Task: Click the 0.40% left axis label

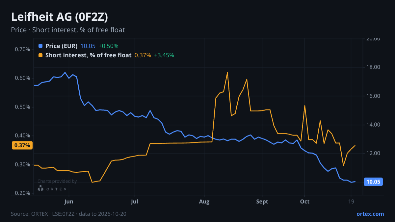Action: pyautogui.click(x=22, y=136)
